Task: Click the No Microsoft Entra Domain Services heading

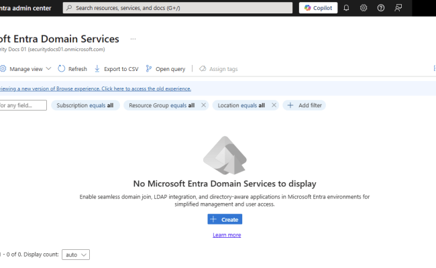Action: 225,184
